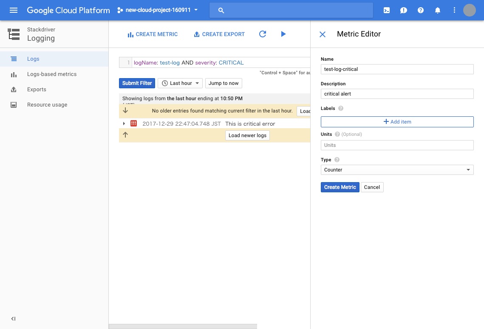Click the Units help icon
This screenshot has height=329, width=484.
[x=337, y=134]
